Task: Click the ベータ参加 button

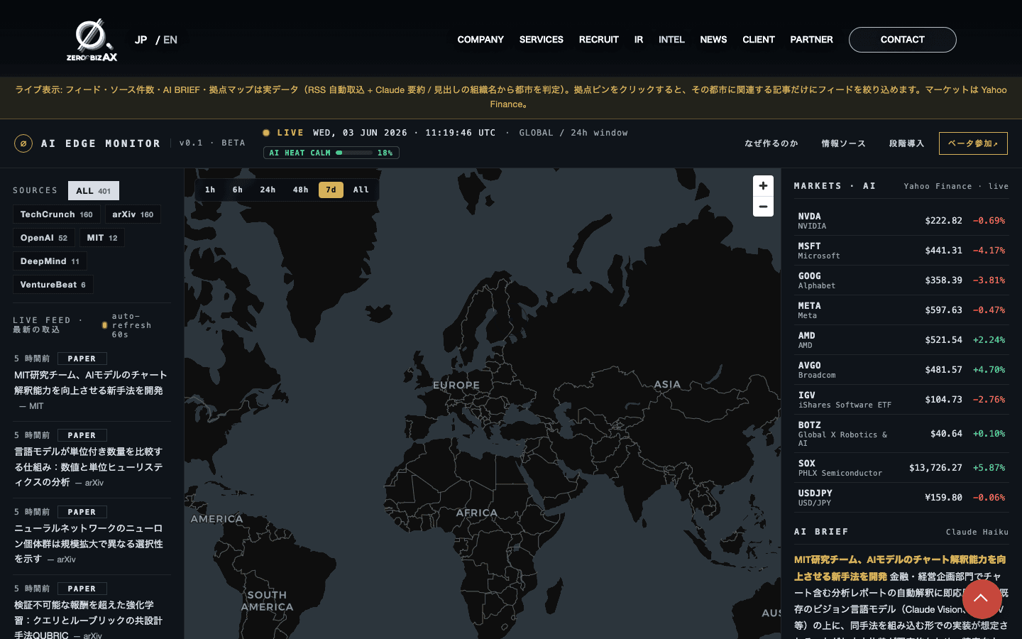Action: click(973, 143)
